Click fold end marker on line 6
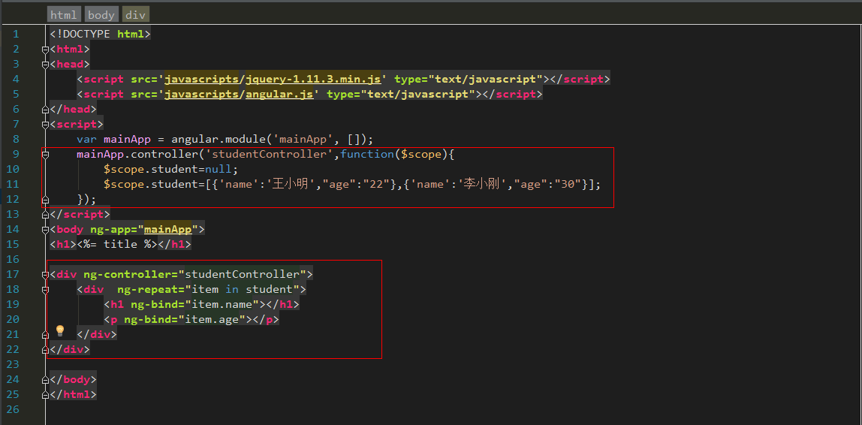The image size is (862, 425). tap(46, 110)
